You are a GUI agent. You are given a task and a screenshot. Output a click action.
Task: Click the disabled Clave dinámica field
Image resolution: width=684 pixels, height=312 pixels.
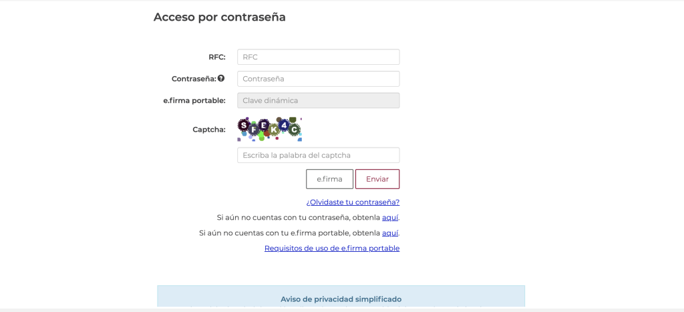(x=319, y=100)
